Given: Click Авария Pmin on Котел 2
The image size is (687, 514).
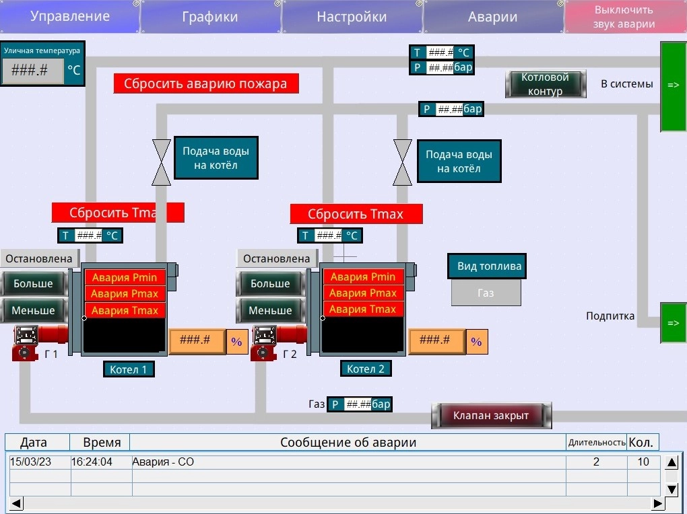Looking at the screenshot, I should (363, 277).
